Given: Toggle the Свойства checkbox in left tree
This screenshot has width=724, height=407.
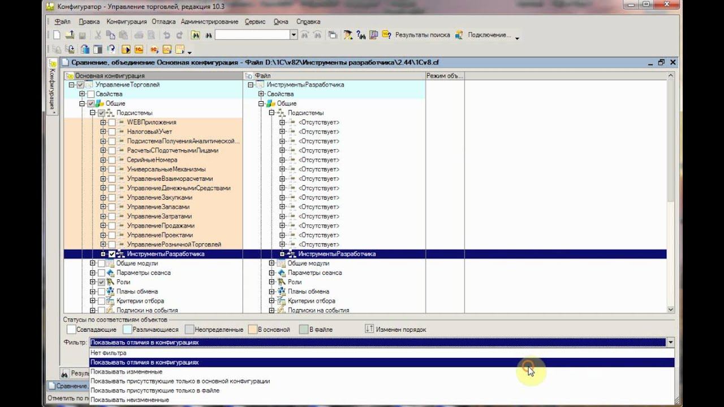Looking at the screenshot, I should tap(90, 94).
